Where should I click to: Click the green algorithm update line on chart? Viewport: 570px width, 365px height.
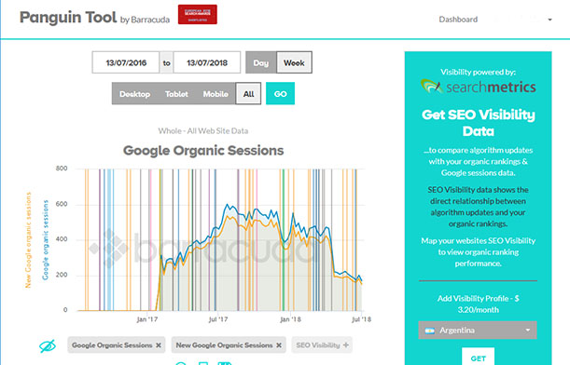284,239
